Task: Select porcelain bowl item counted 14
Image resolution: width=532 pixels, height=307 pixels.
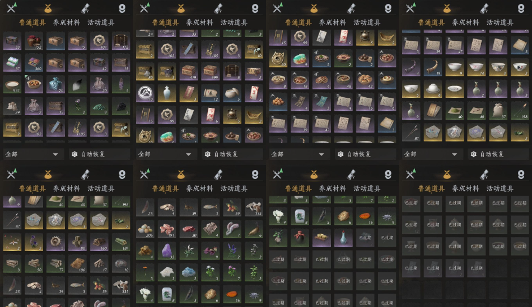Action: (477, 68)
